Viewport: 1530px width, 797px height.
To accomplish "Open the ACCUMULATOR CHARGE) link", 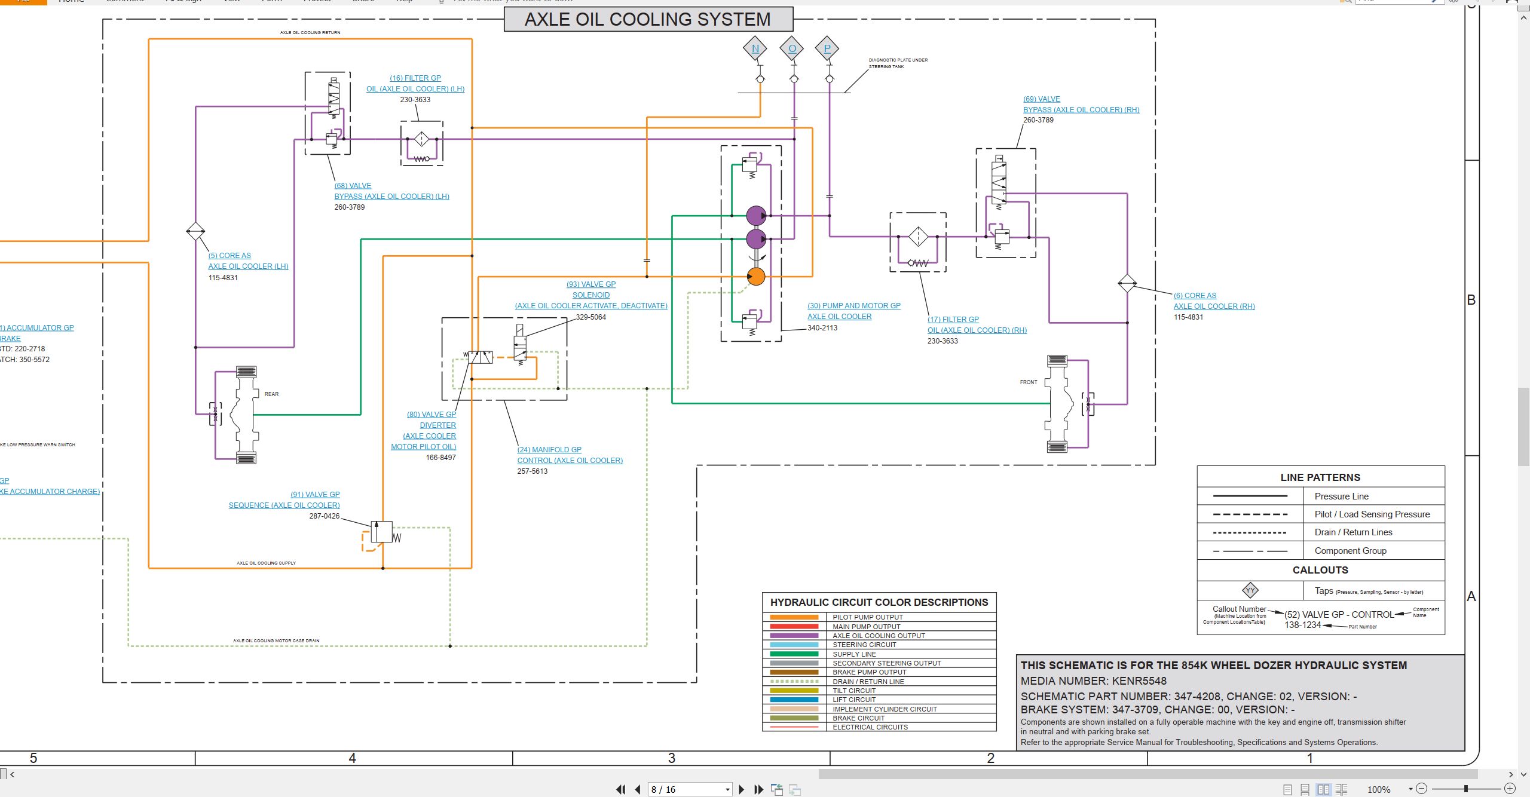I will [50, 491].
